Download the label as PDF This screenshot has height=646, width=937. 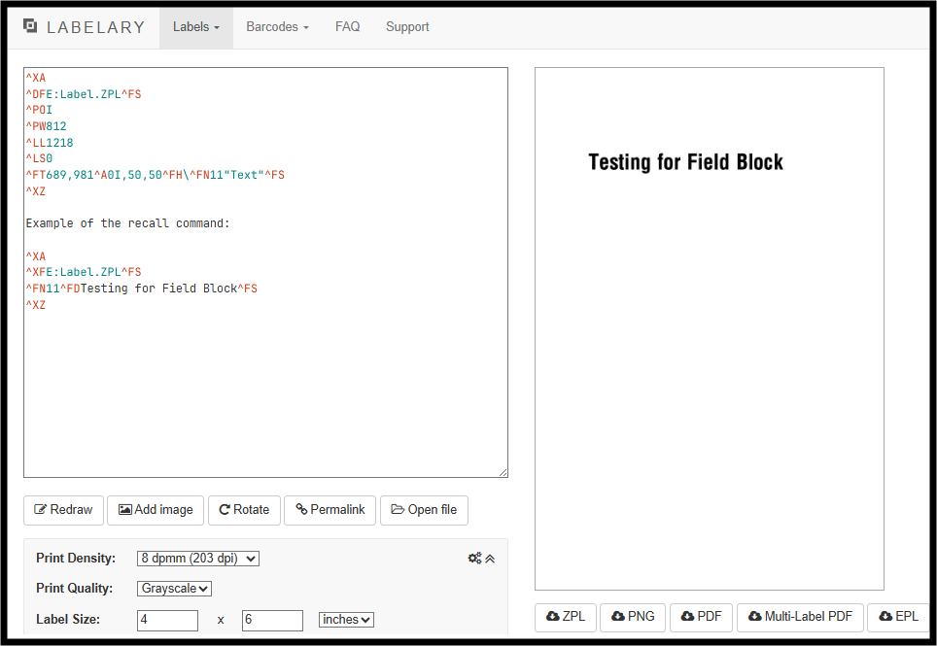point(702,617)
